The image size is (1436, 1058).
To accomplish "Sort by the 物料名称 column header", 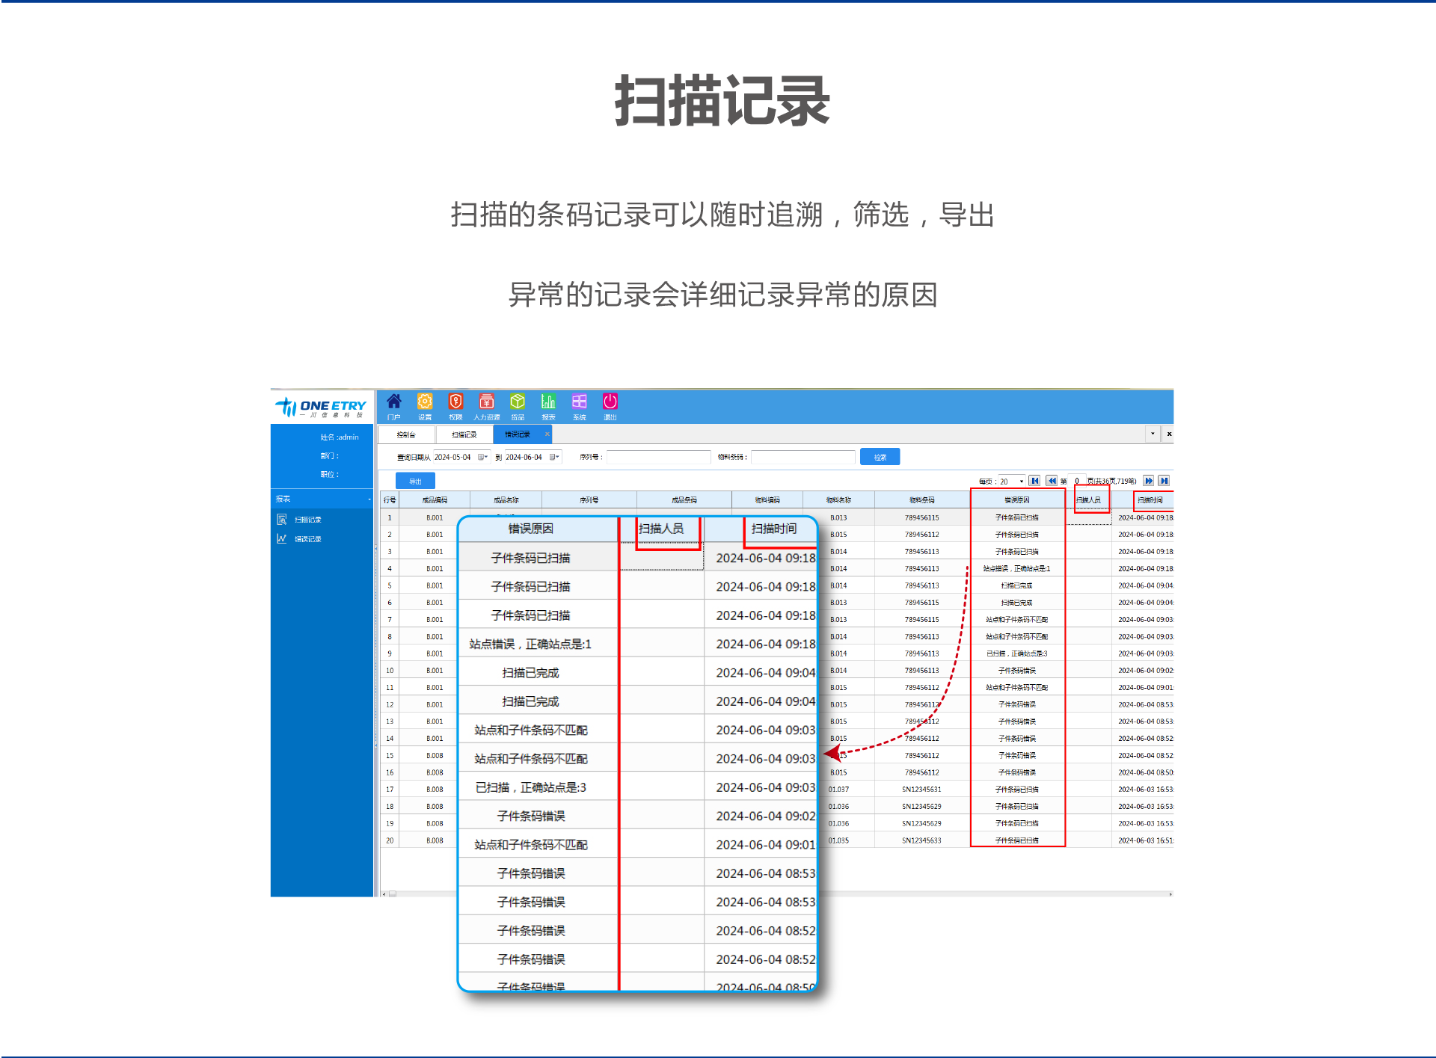I will point(838,499).
